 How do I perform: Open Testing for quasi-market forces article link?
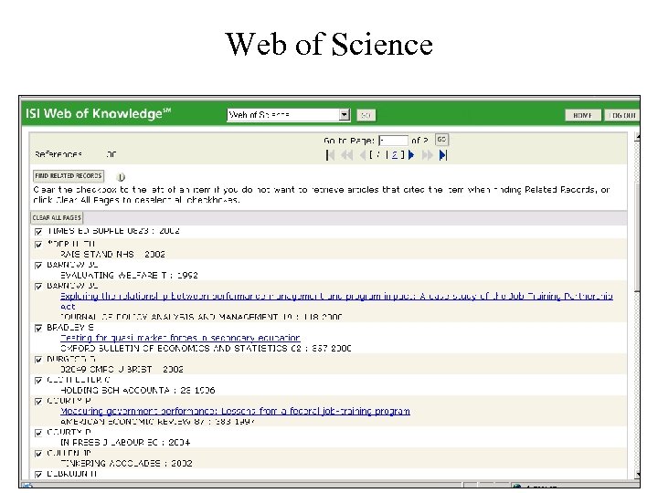tap(180, 338)
